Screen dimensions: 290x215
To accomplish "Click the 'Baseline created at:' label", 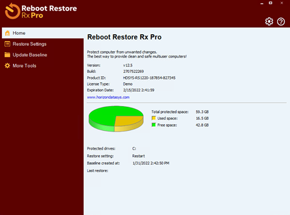I will tap(103, 163).
